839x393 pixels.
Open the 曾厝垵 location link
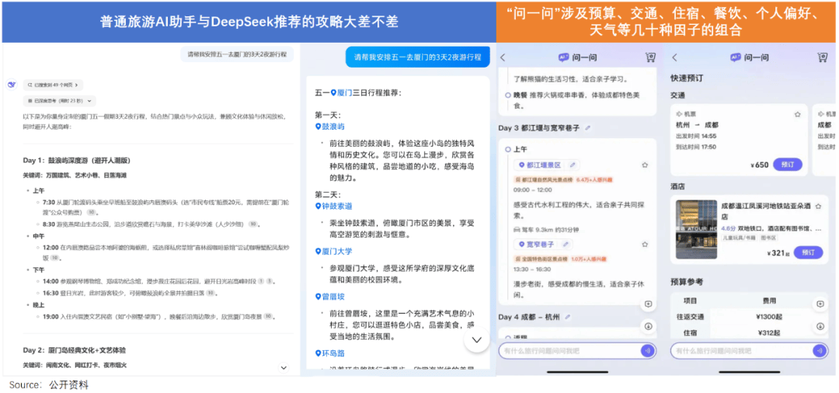(x=329, y=296)
